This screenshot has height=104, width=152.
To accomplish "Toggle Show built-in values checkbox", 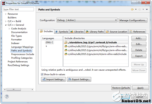I will click(42, 74).
